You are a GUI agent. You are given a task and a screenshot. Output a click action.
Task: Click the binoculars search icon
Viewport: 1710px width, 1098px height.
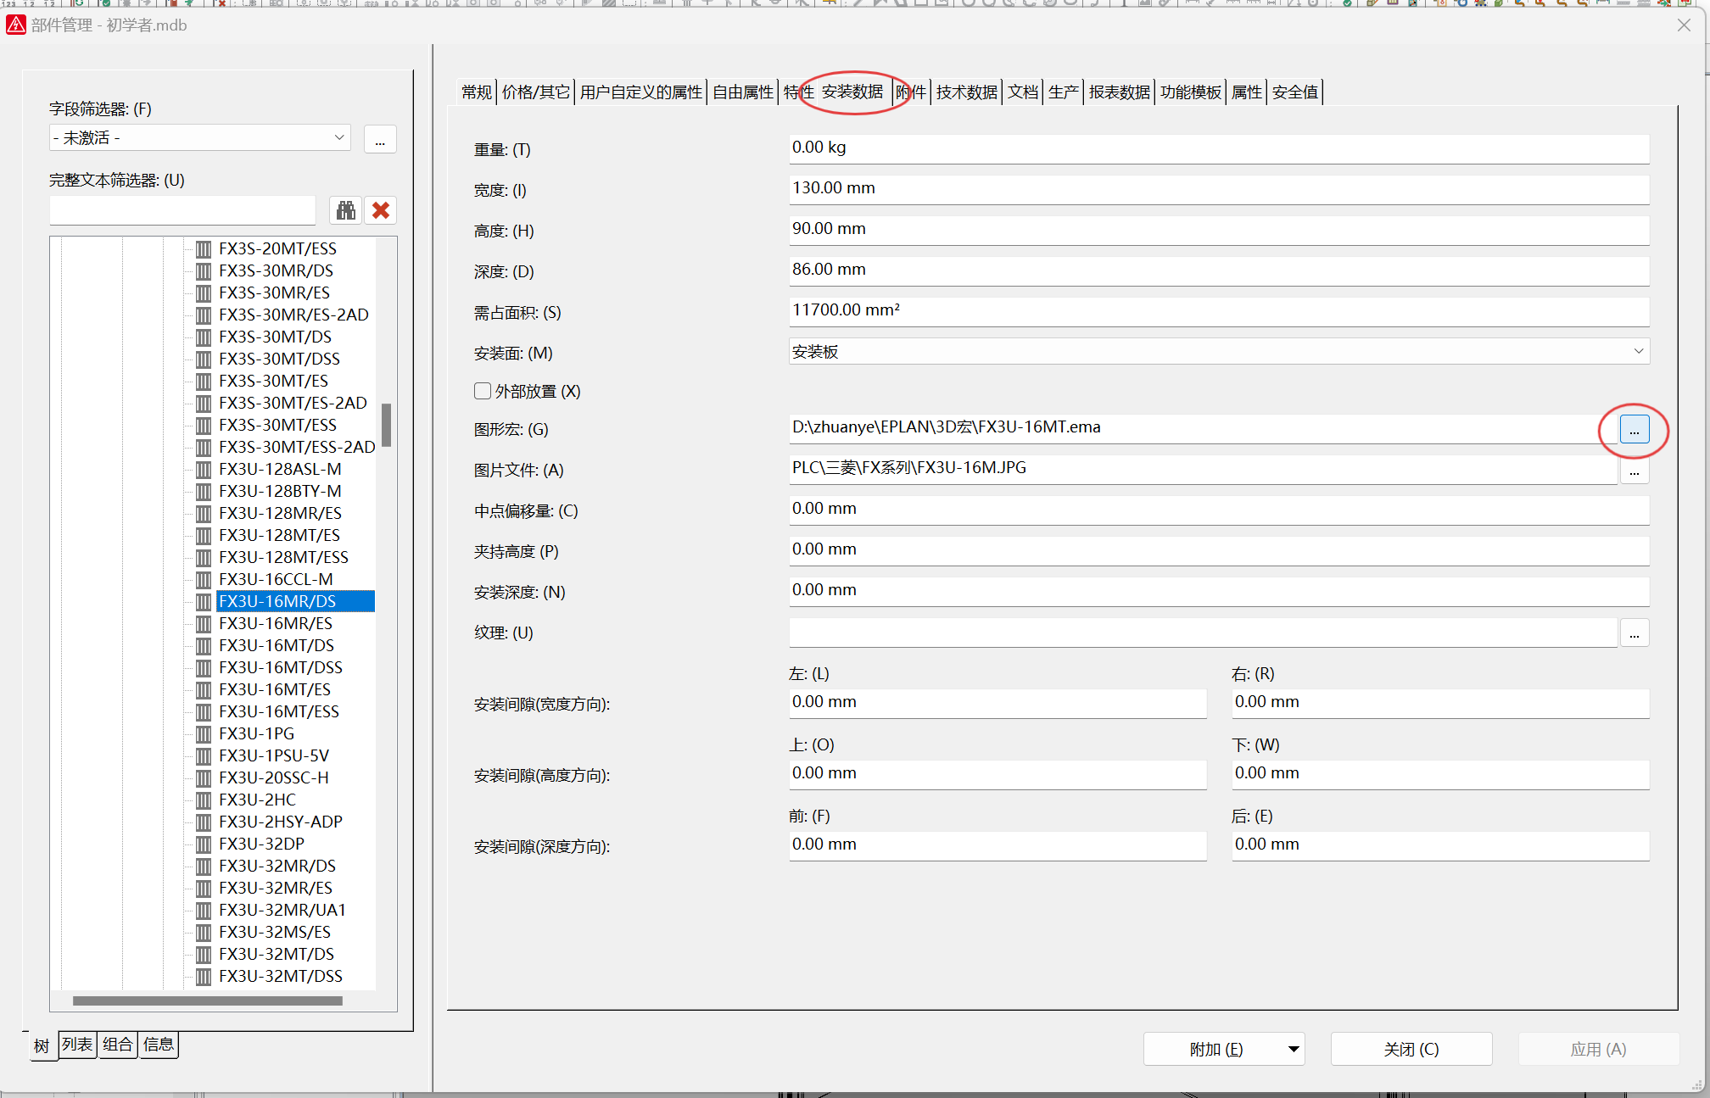click(x=345, y=210)
